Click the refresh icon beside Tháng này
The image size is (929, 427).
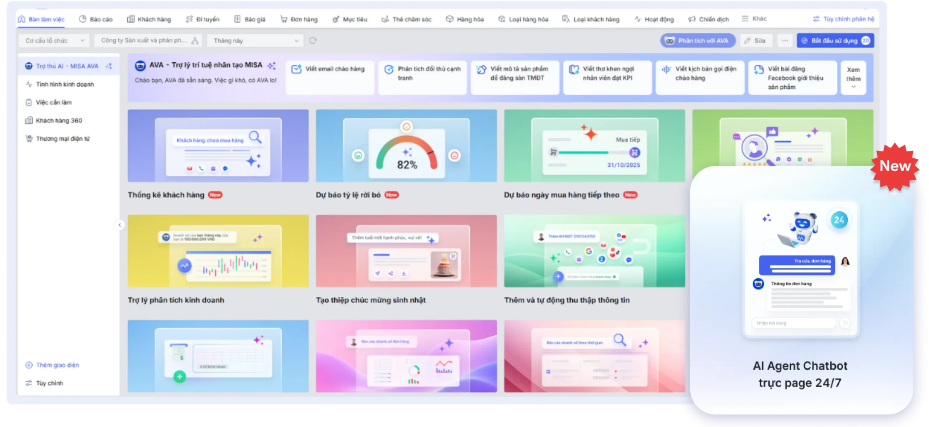coord(313,41)
